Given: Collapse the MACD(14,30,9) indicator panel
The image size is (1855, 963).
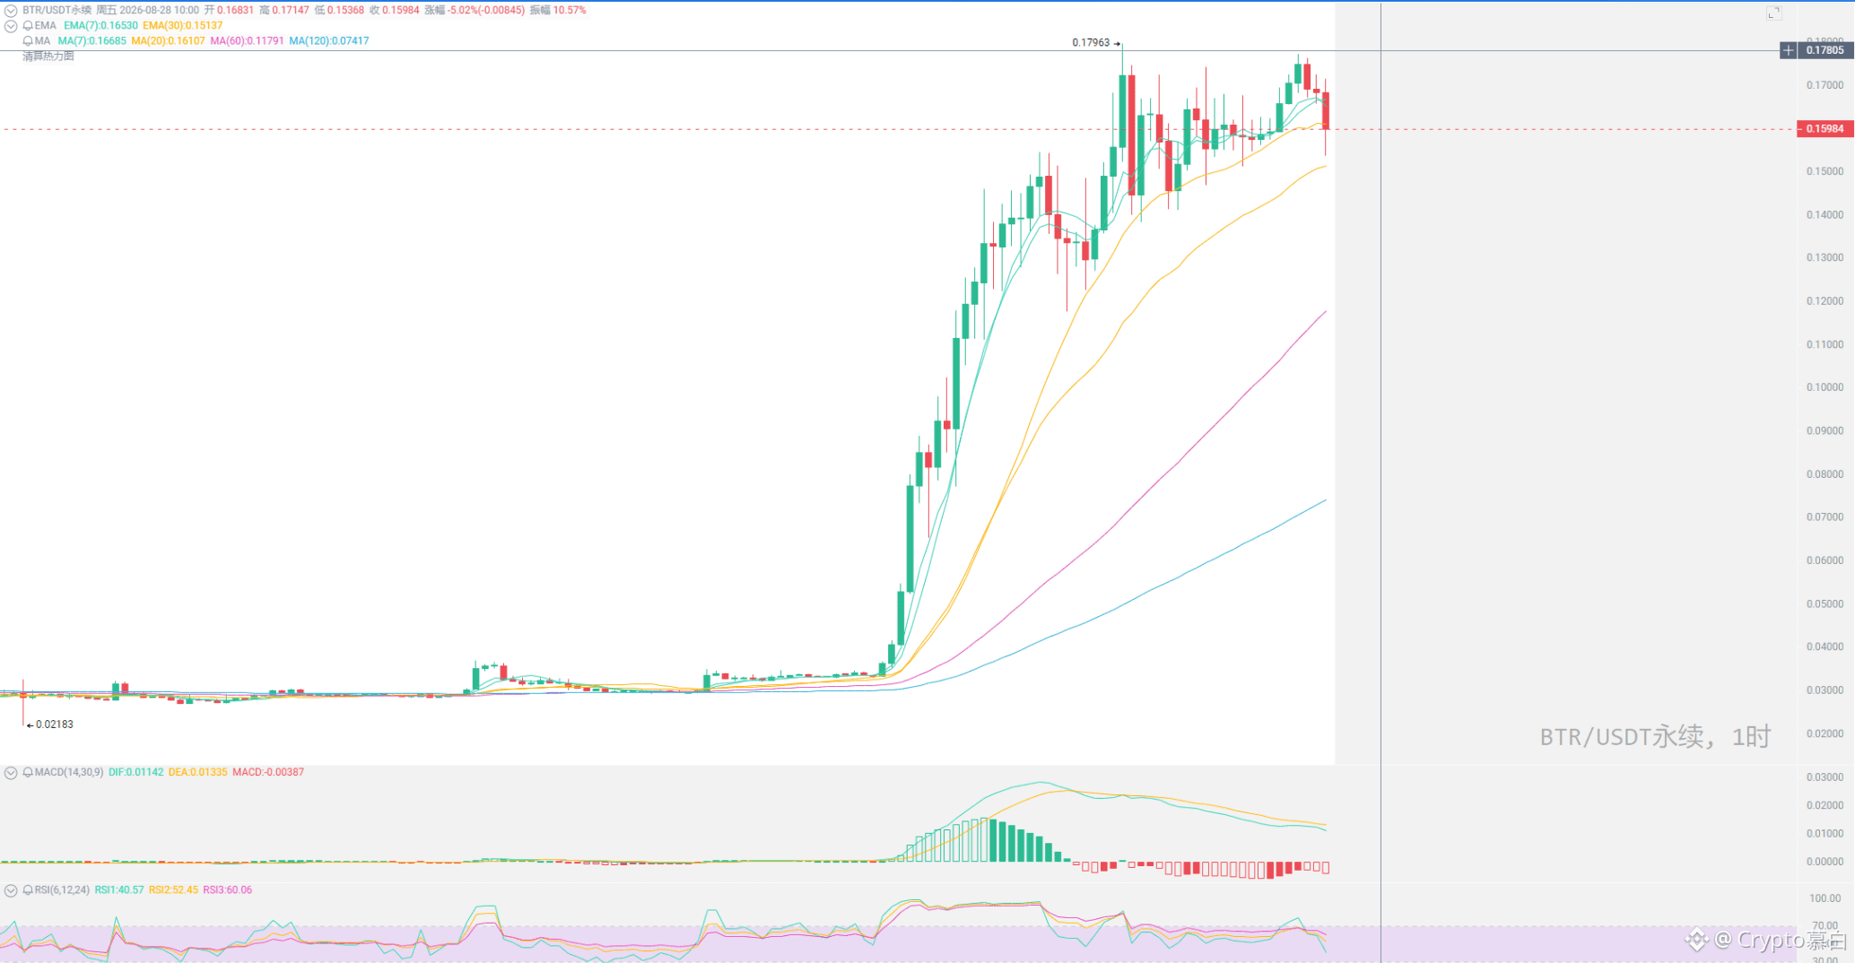Looking at the screenshot, I should [11, 772].
